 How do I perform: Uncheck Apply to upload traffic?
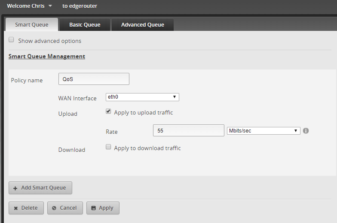108,111
